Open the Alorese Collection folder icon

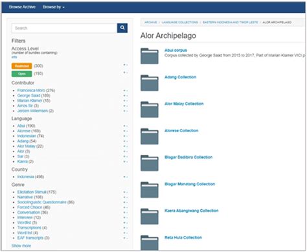(x=150, y=136)
